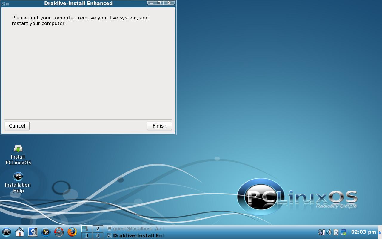Open the clipboard tray icon
The width and height of the screenshot is (382, 239).
coord(336,232)
